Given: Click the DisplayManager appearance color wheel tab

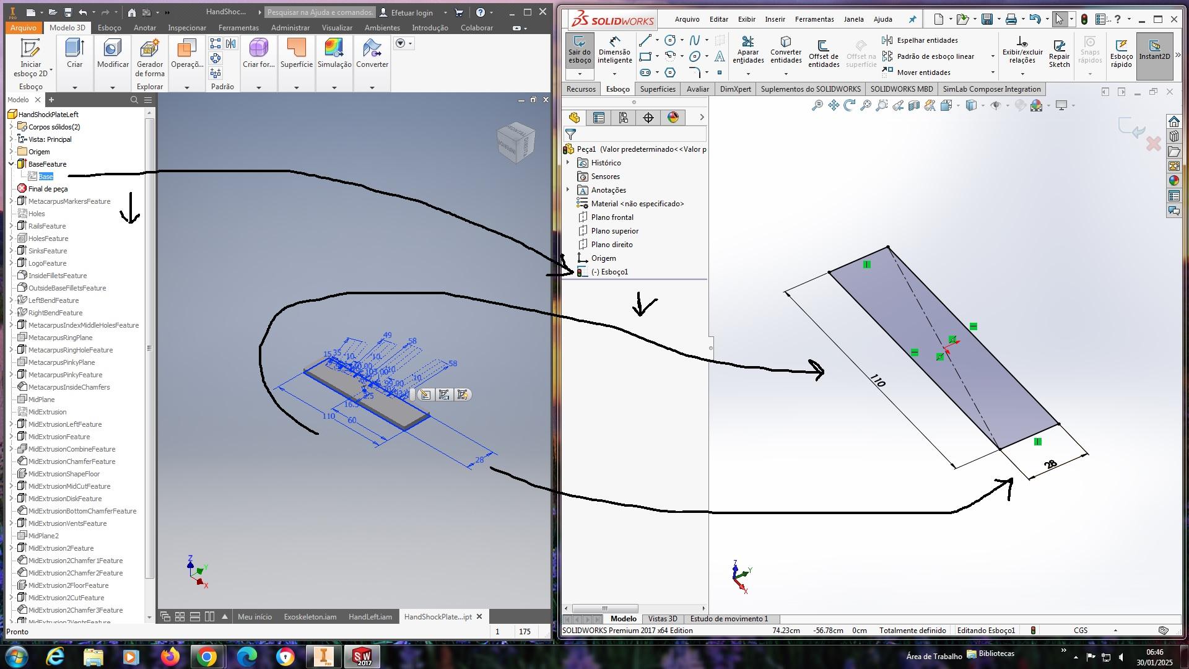Looking at the screenshot, I should pos(673,118).
